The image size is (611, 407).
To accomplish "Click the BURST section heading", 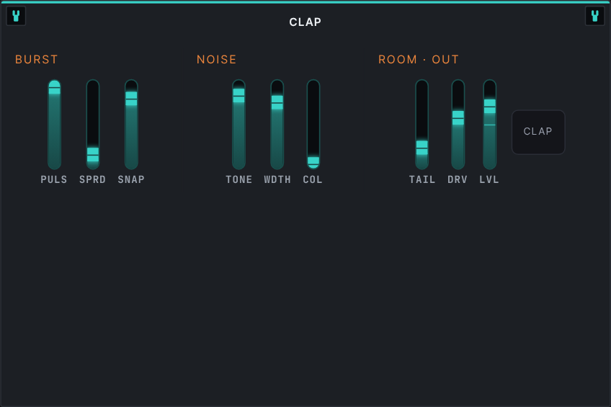I will pos(37,60).
